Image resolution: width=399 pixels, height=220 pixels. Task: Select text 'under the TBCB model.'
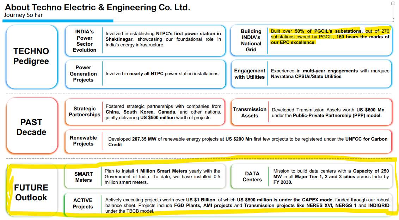click(x=130, y=211)
